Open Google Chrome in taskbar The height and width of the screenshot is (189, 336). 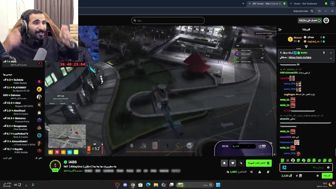tap(133, 185)
